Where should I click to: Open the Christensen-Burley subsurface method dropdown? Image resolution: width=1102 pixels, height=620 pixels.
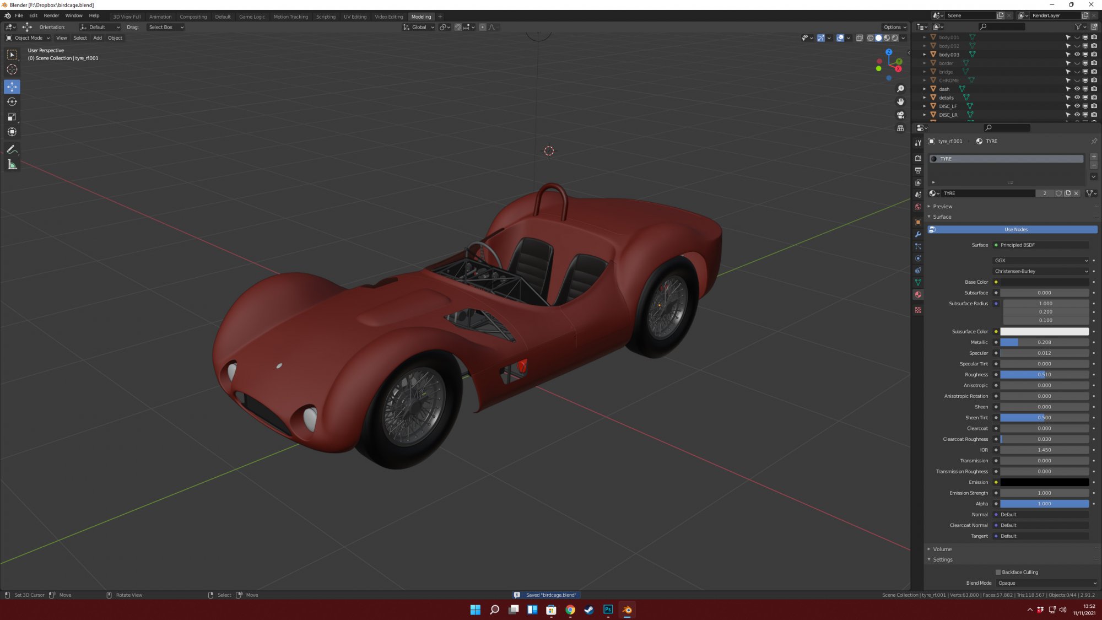[1041, 271]
